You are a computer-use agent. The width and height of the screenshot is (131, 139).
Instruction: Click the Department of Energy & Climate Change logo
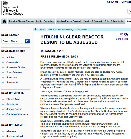pos(12,8)
